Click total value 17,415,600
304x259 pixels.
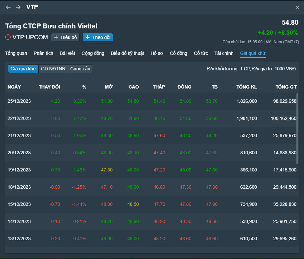point(285,170)
